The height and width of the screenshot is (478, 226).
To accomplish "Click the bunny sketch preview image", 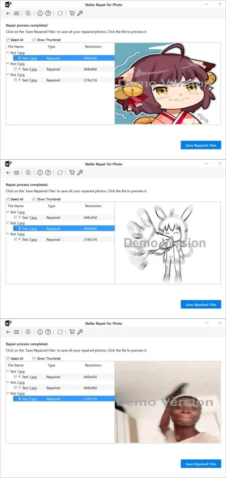I will [x=168, y=243].
